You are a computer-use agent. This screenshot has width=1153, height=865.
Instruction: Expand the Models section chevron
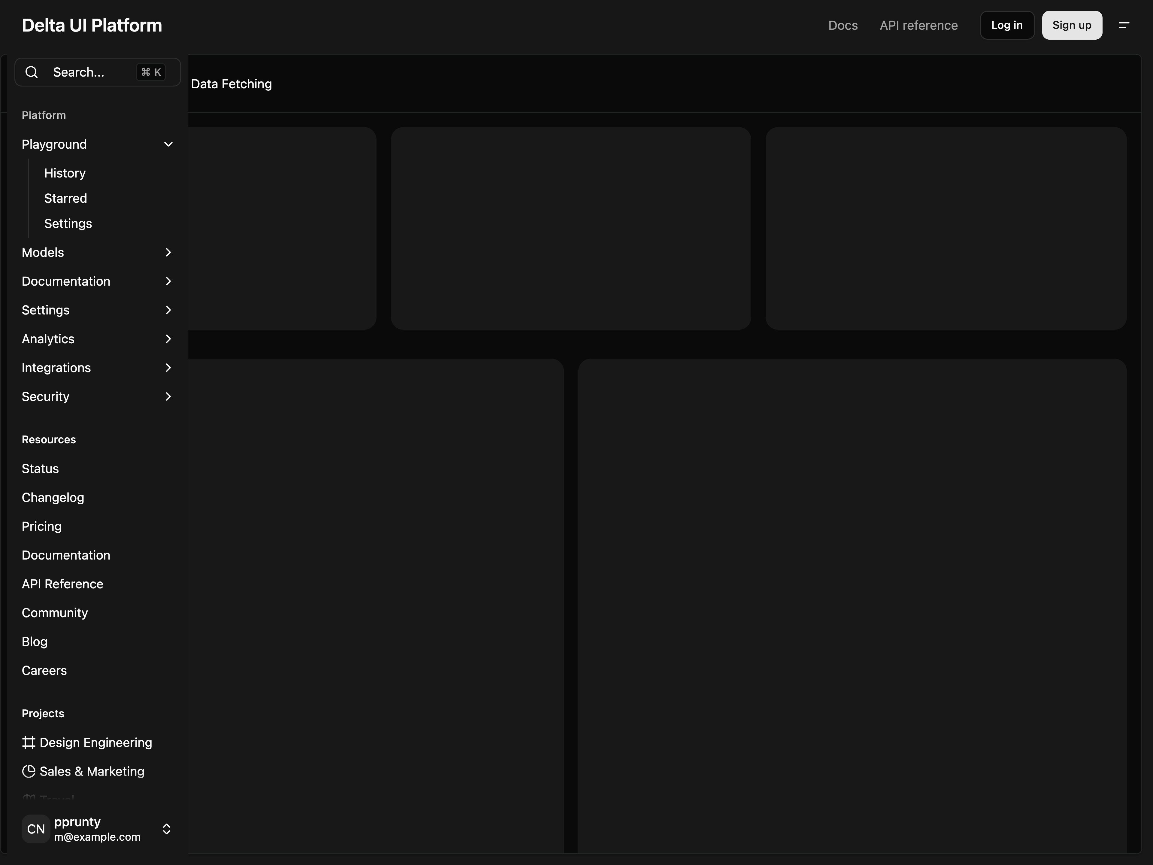tap(168, 252)
